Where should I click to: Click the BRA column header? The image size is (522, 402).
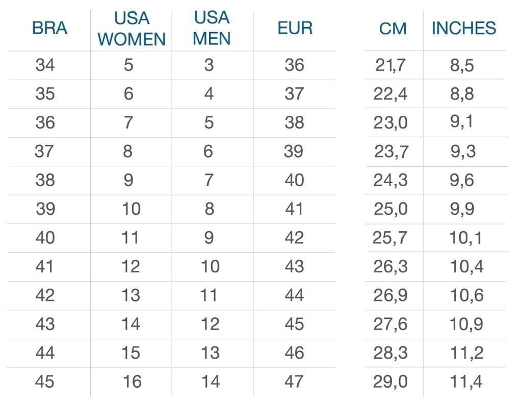pos(49,28)
